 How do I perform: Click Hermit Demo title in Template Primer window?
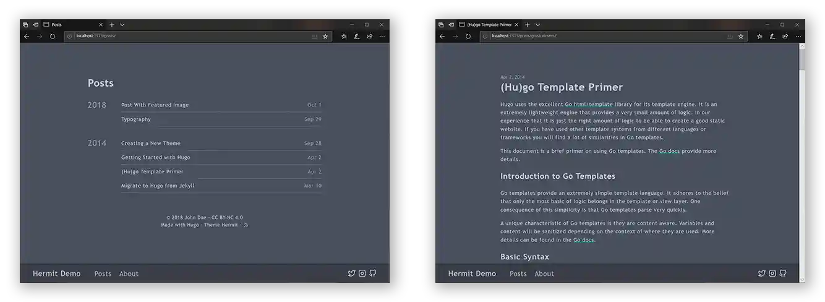click(472, 274)
